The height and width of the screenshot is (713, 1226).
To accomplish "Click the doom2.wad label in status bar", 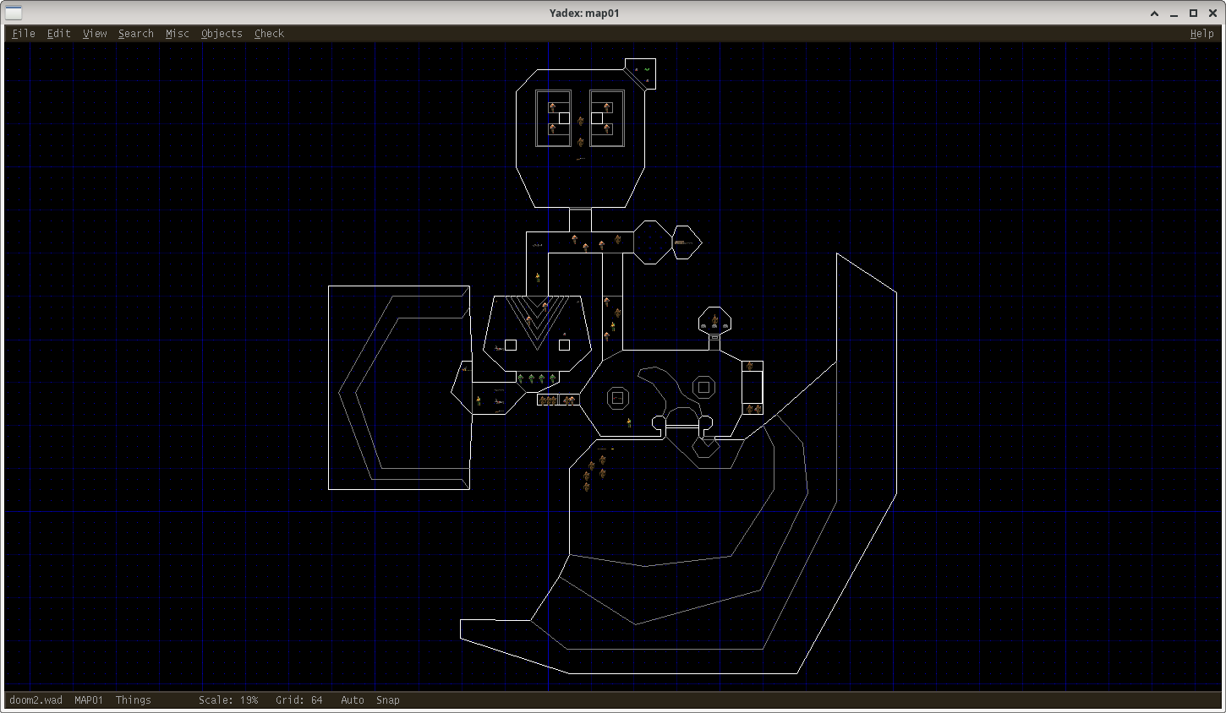I will (x=36, y=700).
